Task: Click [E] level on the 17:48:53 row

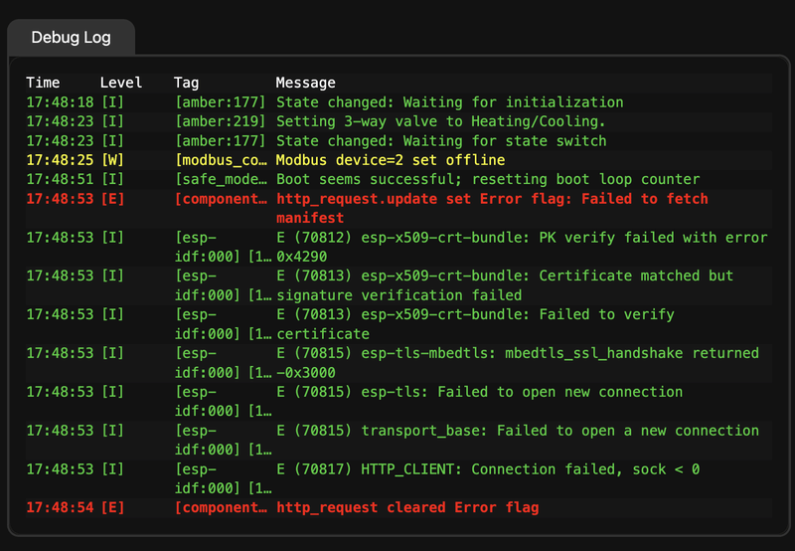Action: click(x=112, y=198)
